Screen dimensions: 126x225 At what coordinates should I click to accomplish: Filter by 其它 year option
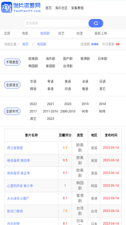(x=33, y=119)
